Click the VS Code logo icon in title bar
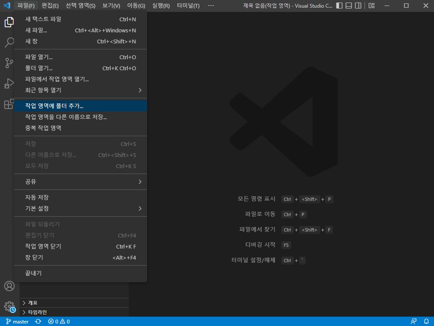 [7, 6]
